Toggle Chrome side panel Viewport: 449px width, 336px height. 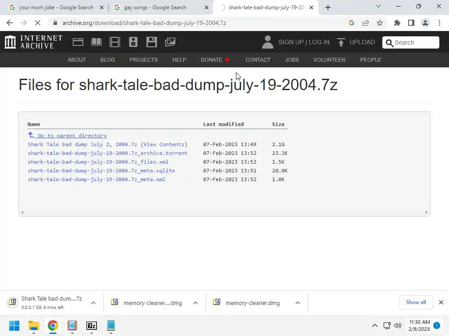411,23
